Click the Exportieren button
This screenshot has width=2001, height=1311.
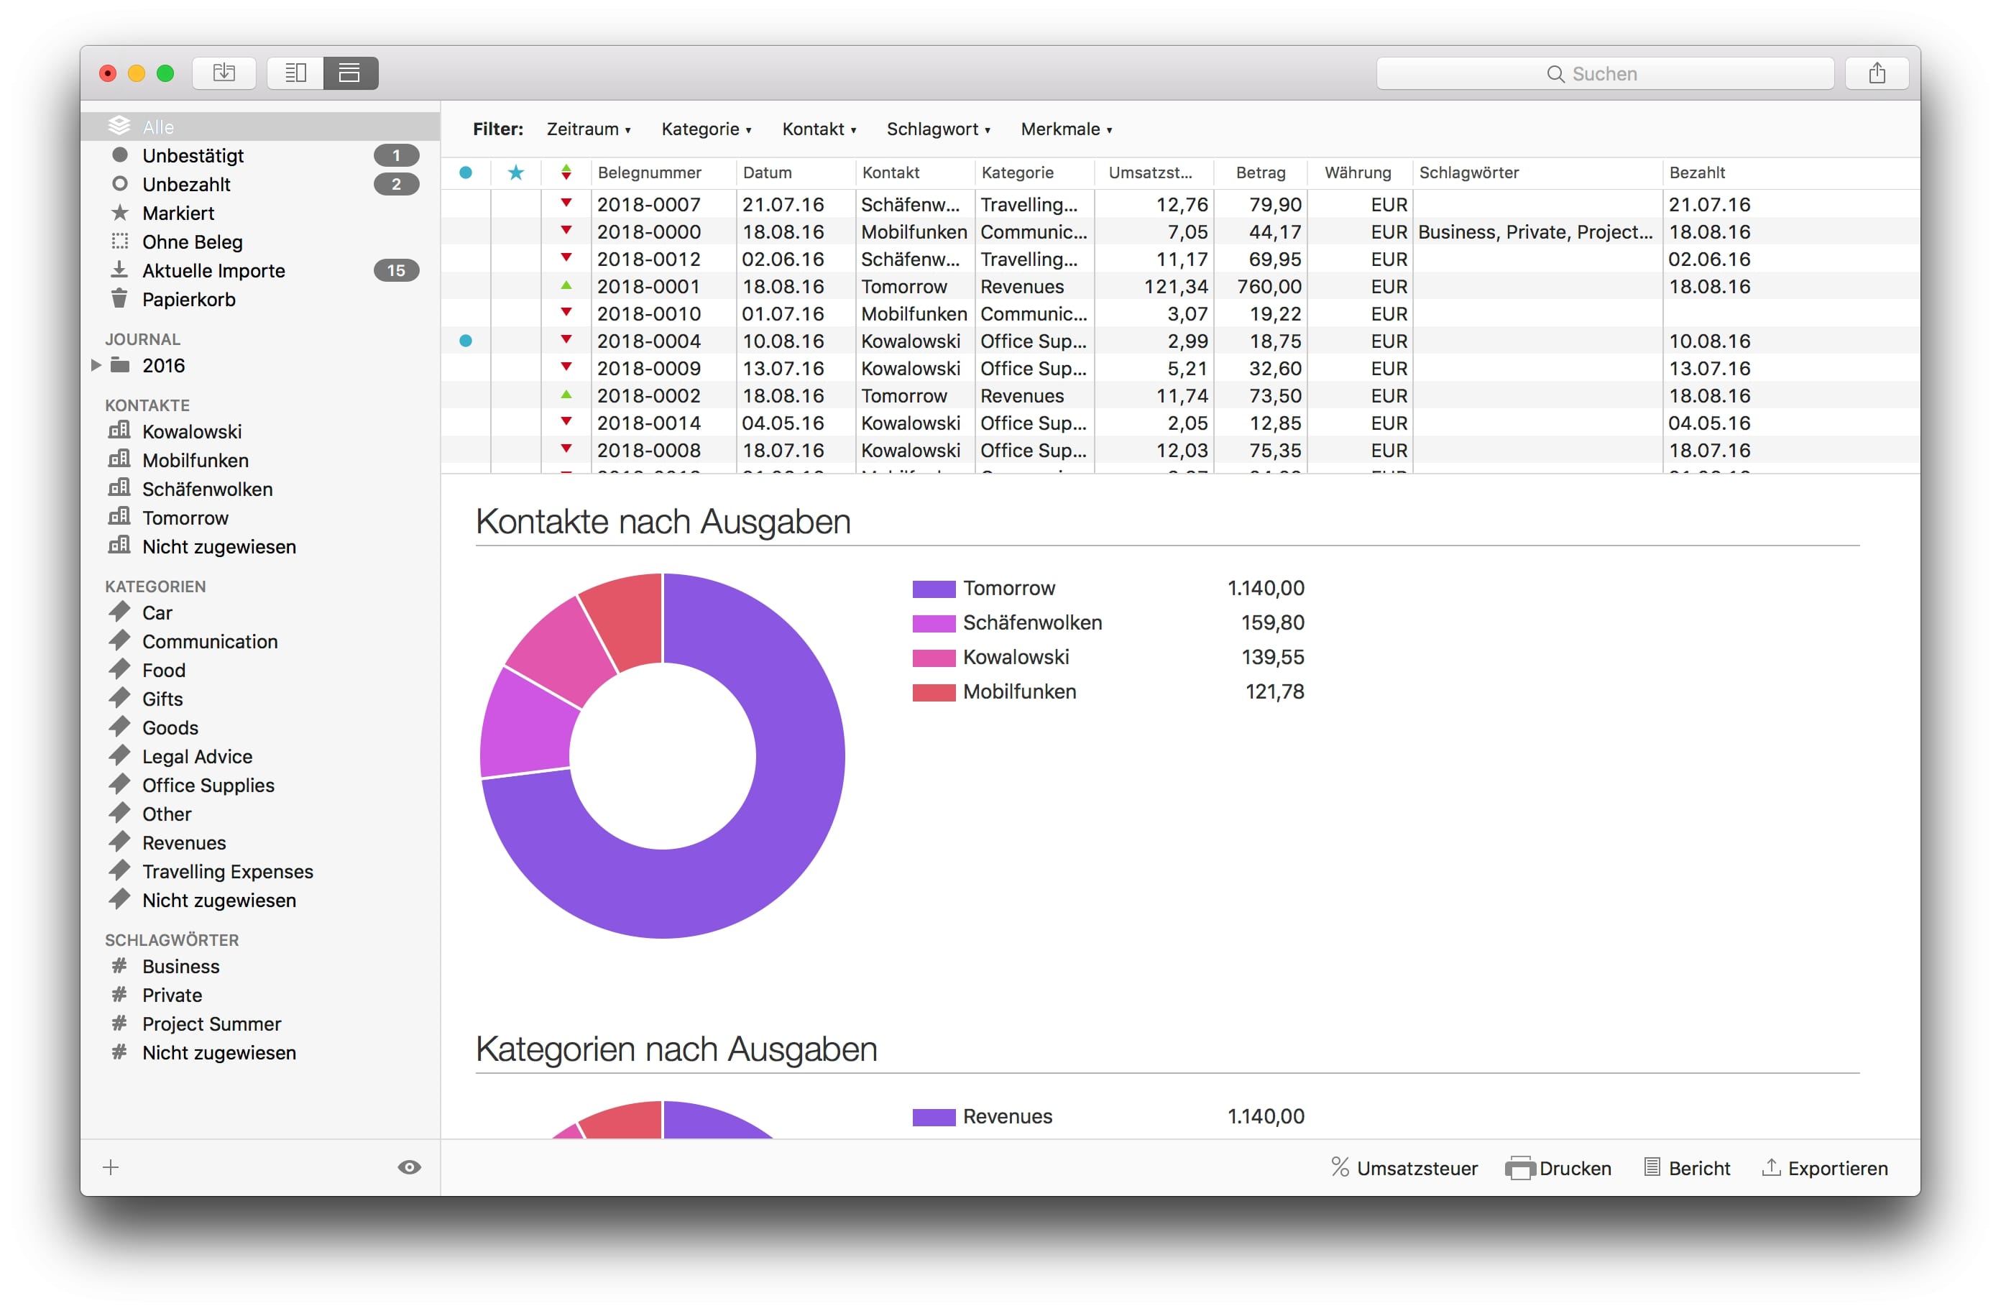coord(1824,1168)
